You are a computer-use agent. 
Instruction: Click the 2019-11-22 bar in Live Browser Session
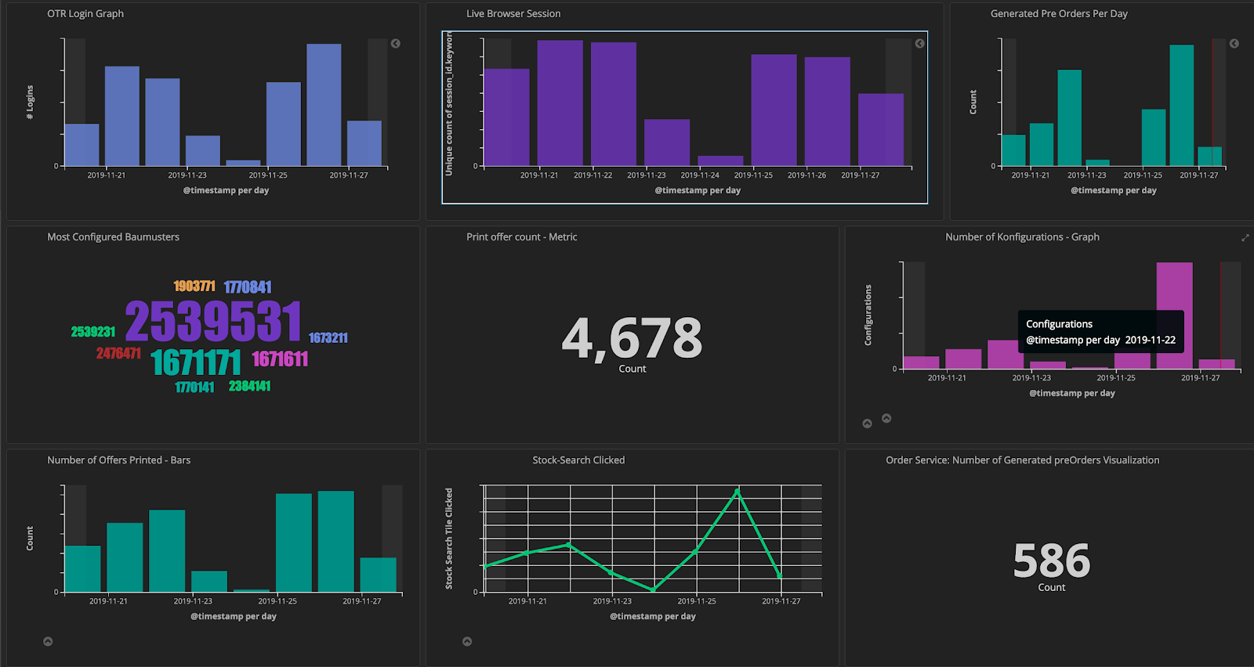pos(614,104)
